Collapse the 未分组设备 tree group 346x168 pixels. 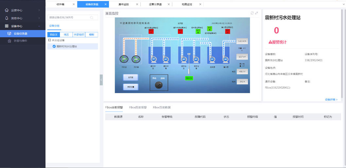pos(49,40)
